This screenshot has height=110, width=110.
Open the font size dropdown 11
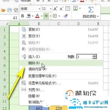pos(51,9)
